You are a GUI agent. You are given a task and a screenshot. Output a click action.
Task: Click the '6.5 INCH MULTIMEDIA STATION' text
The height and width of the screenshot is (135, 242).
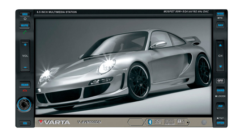(x=57, y=12)
